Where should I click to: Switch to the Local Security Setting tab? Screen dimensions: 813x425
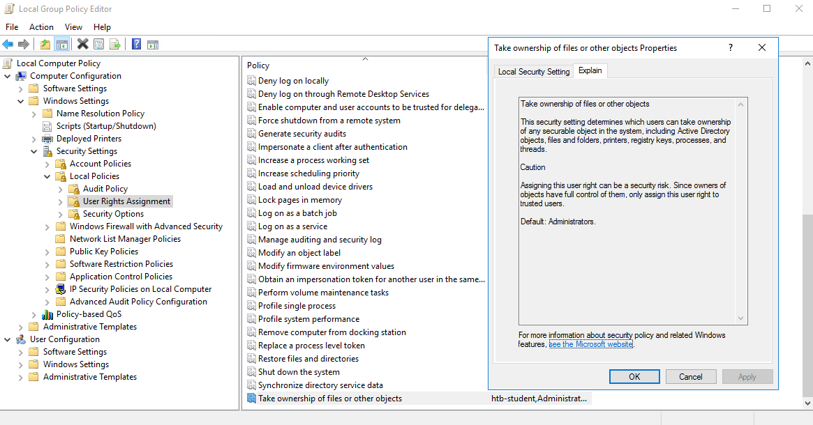534,72
